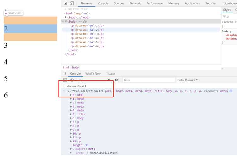The width and height of the screenshot is (237, 156).
Task: Expand the '0: html' entry
Action: 71,95
